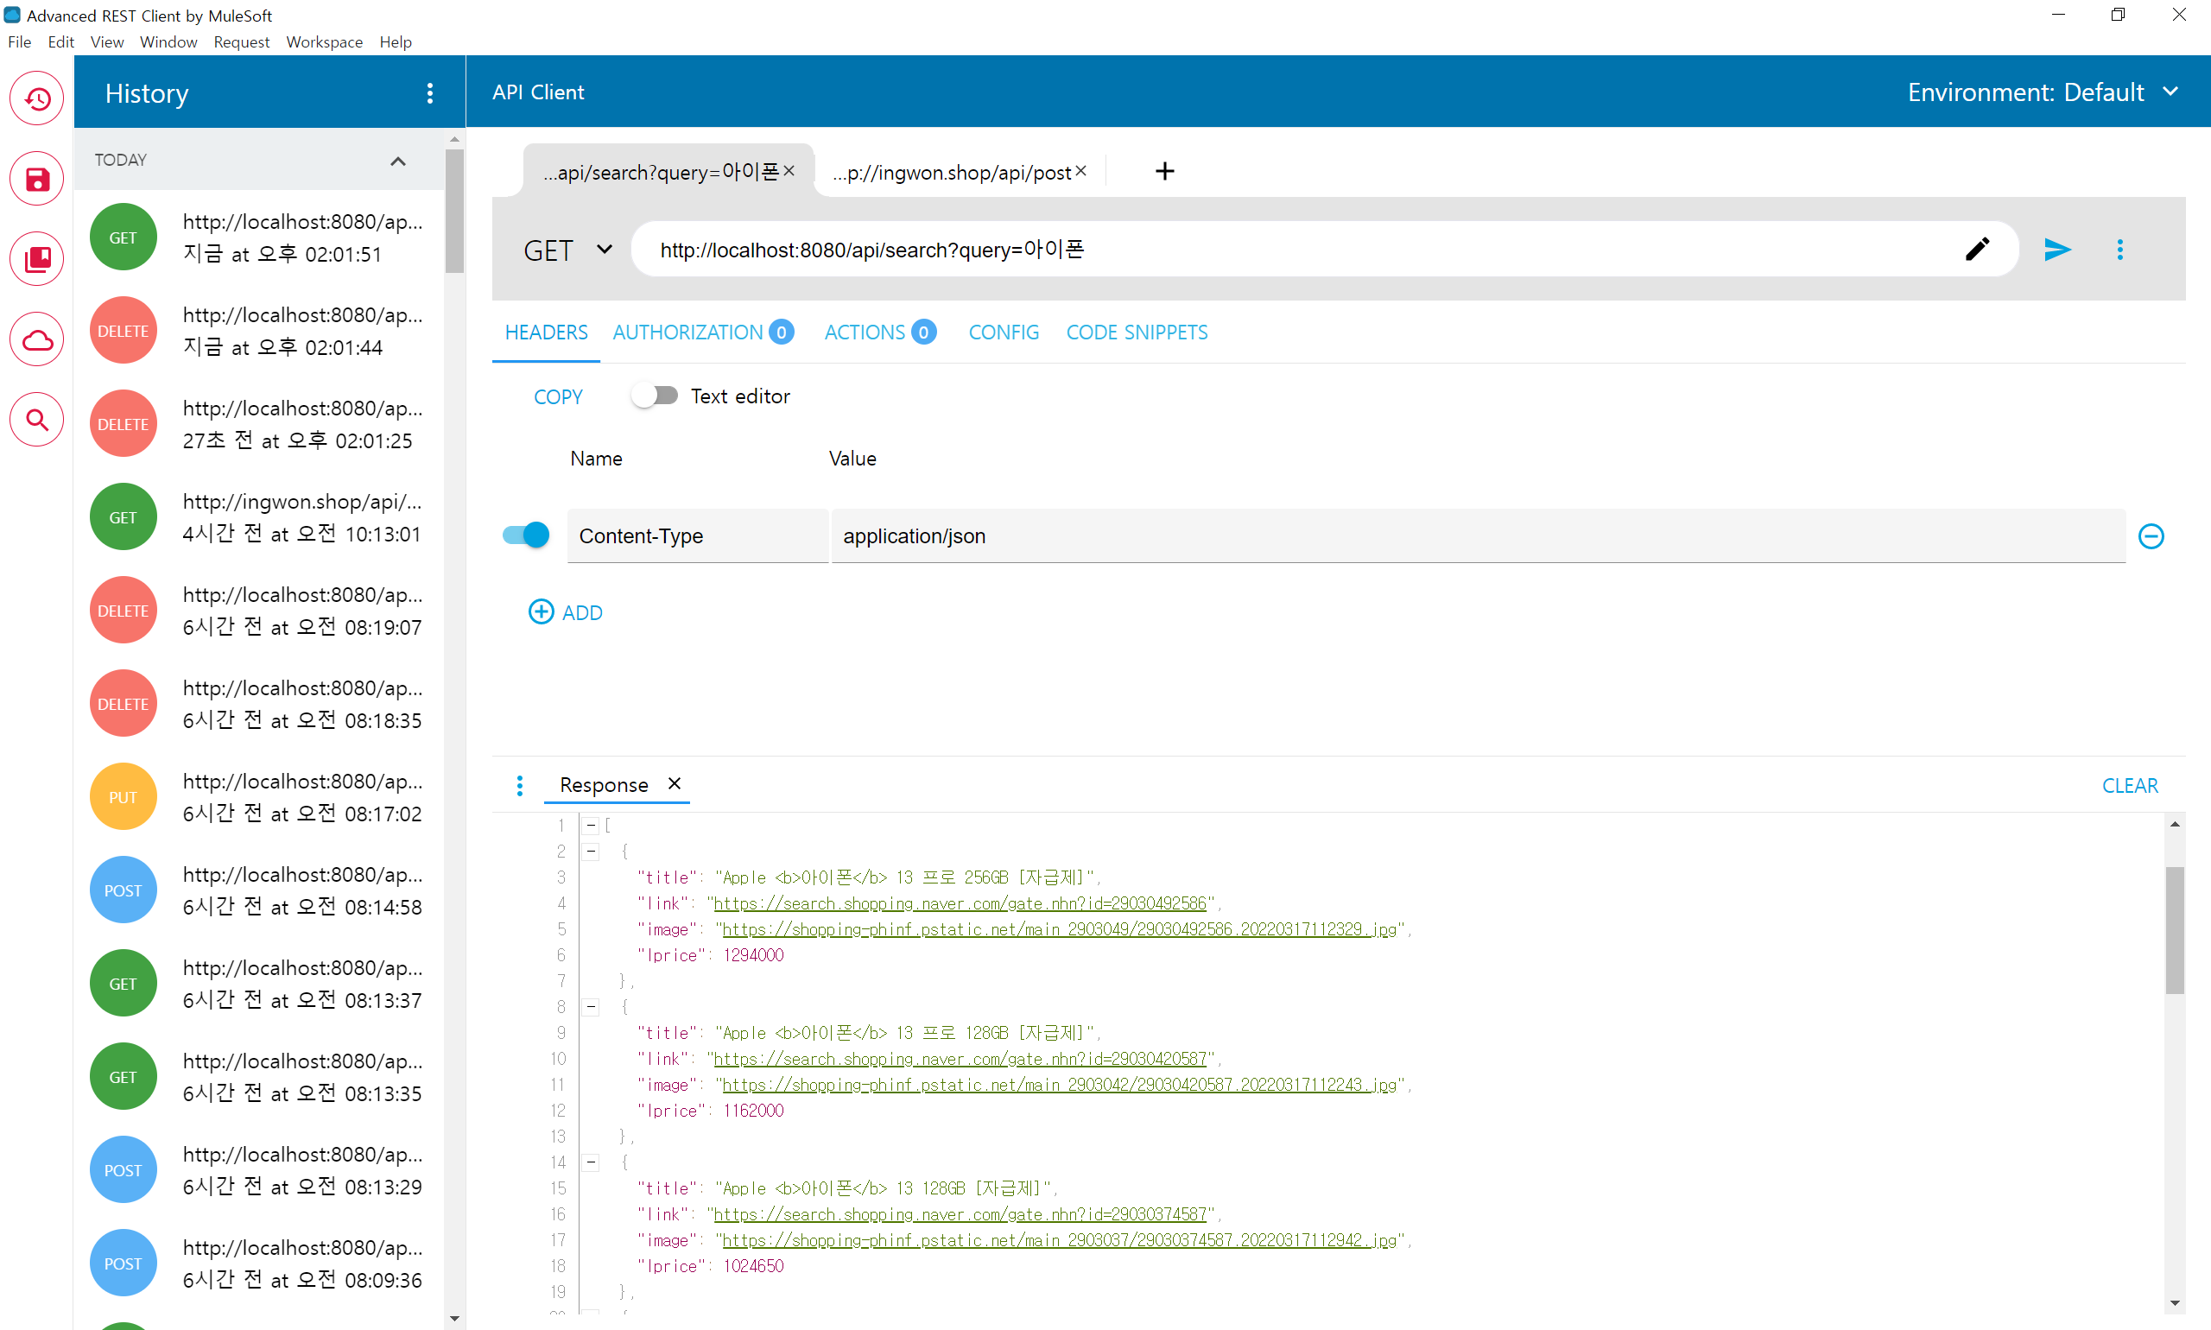This screenshot has width=2211, height=1330.
Task: Close the ingwon.shop/api/post tab
Action: [1080, 170]
